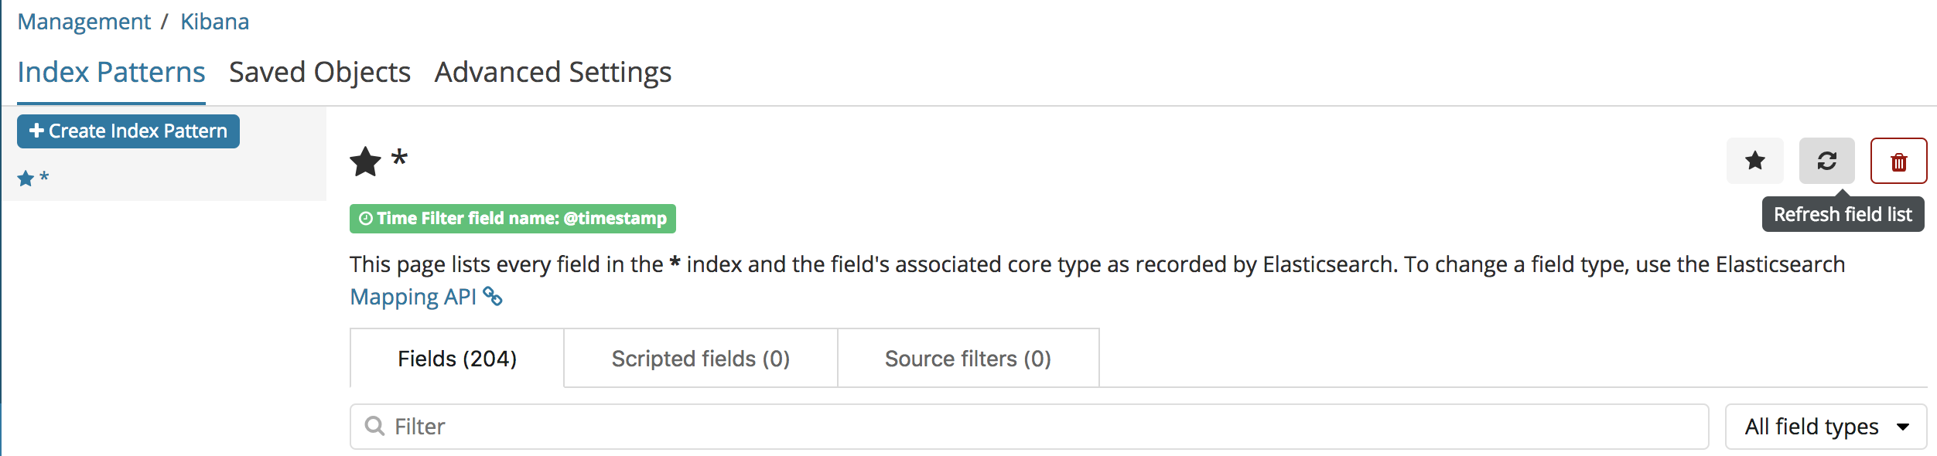Viewport: 1937px width, 456px height.
Task: Open the All field types dropdown
Action: [1826, 427]
